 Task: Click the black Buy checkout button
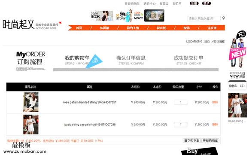point(200,151)
